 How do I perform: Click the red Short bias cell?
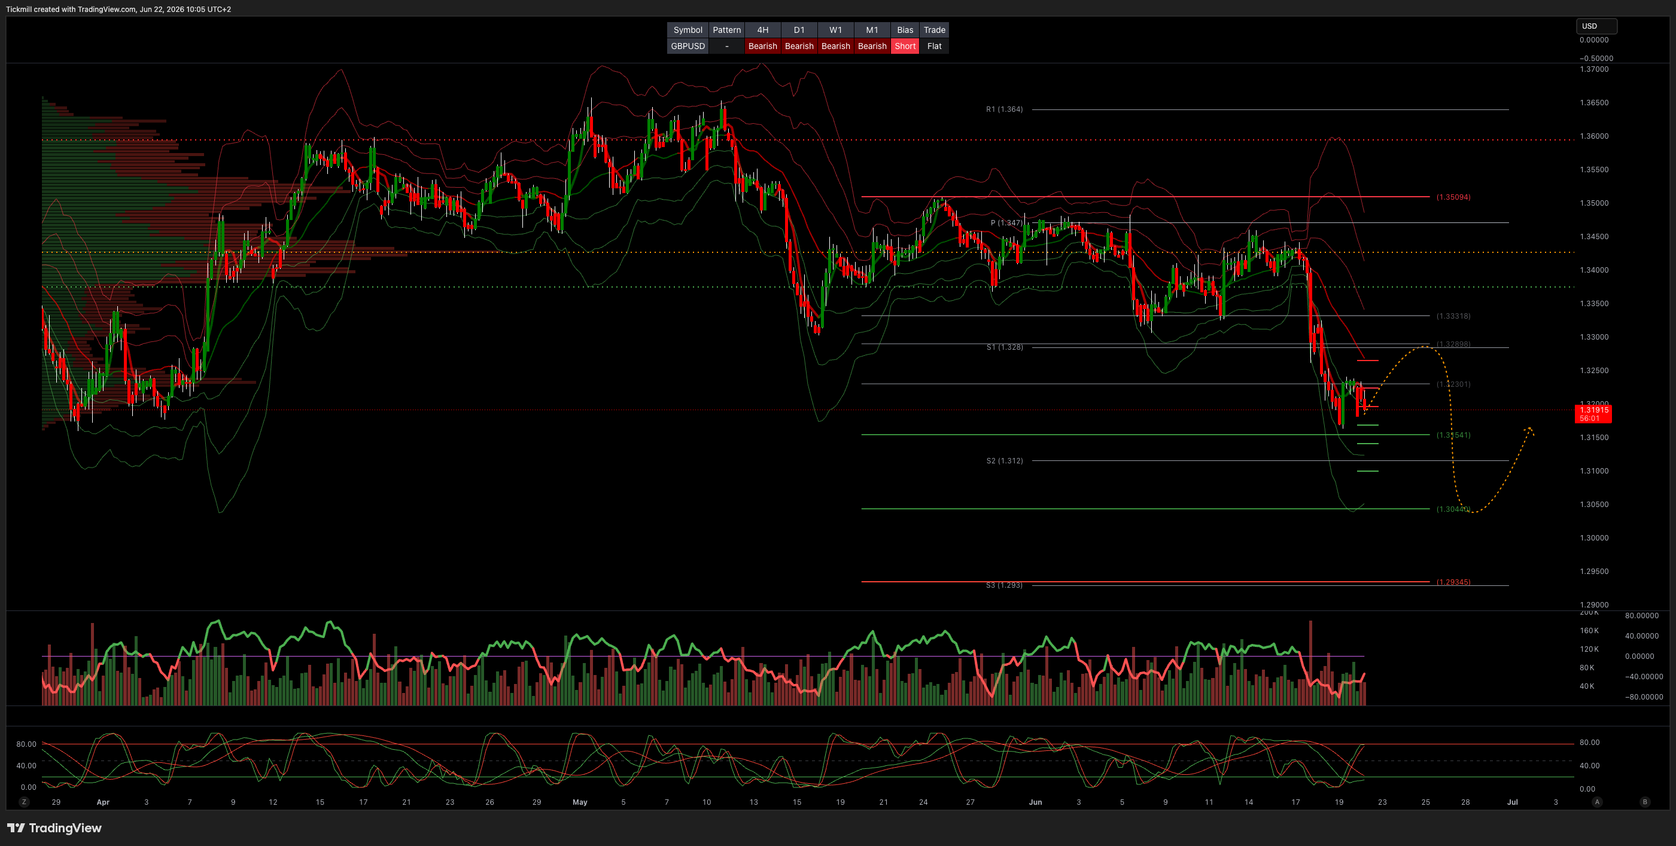click(x=905, y=46)
